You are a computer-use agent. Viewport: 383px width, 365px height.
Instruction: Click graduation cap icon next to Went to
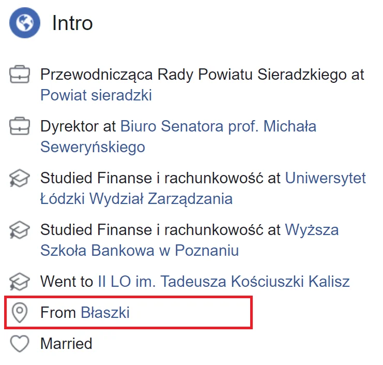19,282
